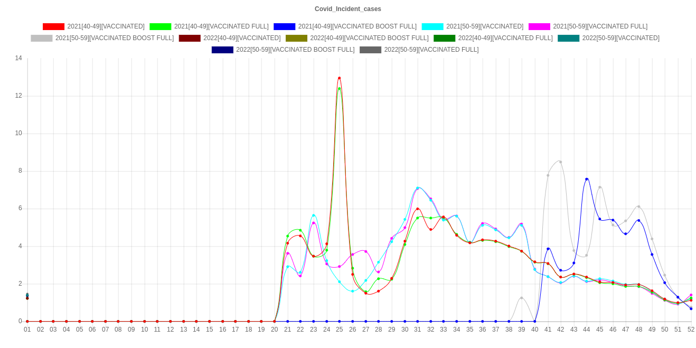Viewport: 696px width, 348px height.
Task: Click the red 2021[40-49][VACCINATED] legend swatch
Action: (x=53, y=26)
